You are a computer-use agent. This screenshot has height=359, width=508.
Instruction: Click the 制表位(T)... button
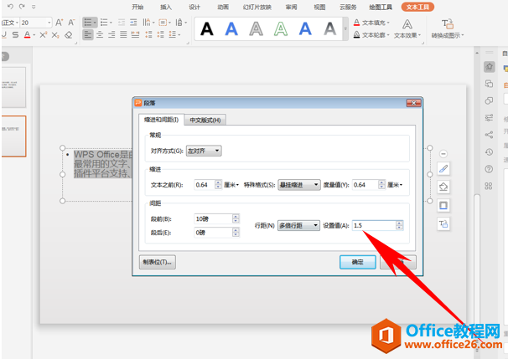157,262
